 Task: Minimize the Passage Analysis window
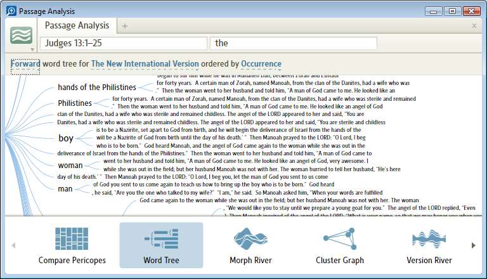[x=434, y=11]
